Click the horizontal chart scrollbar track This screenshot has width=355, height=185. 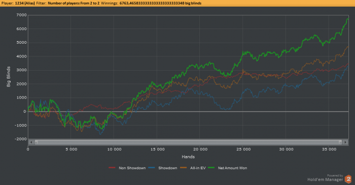point(188,142)
